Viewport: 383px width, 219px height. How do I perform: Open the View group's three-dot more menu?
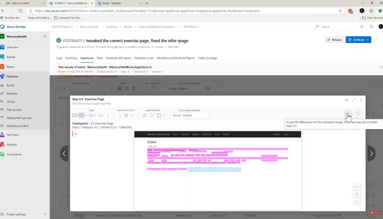click(x=108, y=115)
